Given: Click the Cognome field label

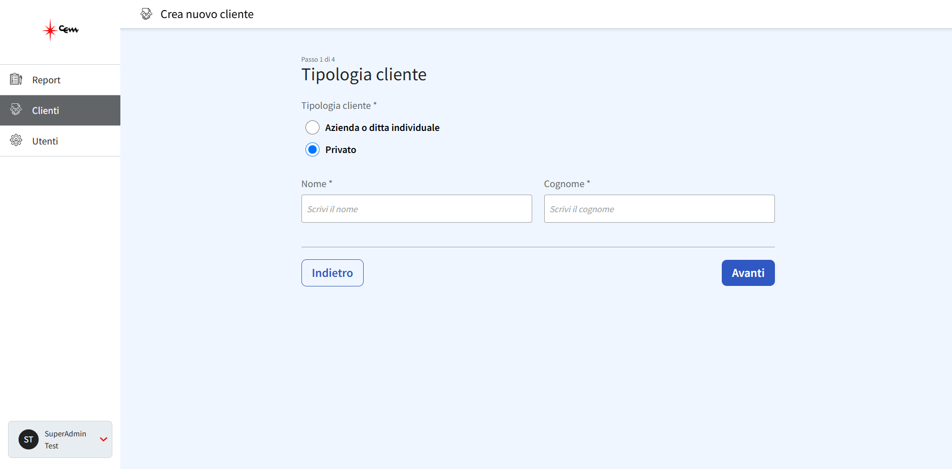Looking at the screenshot, I should (567, 184).
